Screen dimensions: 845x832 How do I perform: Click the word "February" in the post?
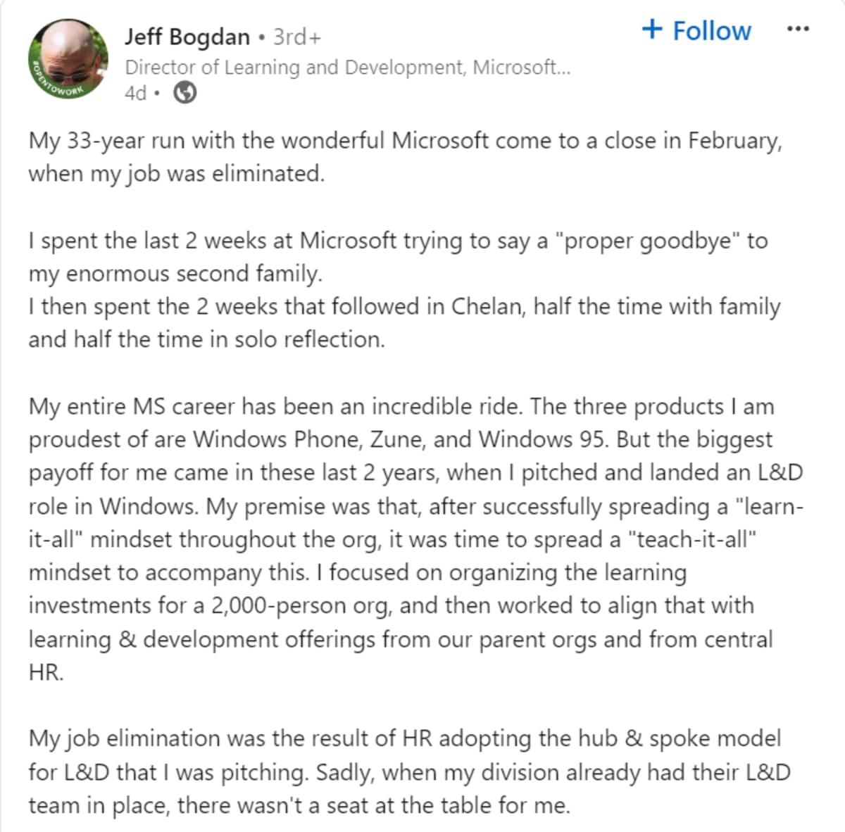733,141
